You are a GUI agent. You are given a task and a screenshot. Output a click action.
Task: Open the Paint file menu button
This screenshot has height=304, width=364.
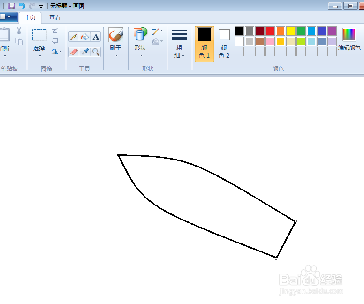point(8,17)
